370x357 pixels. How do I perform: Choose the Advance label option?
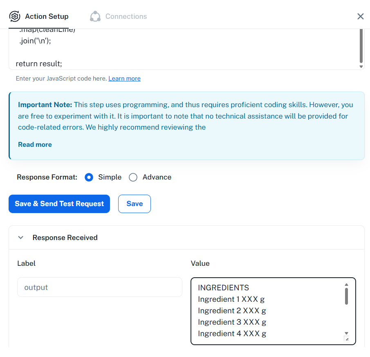pos(157,177)
